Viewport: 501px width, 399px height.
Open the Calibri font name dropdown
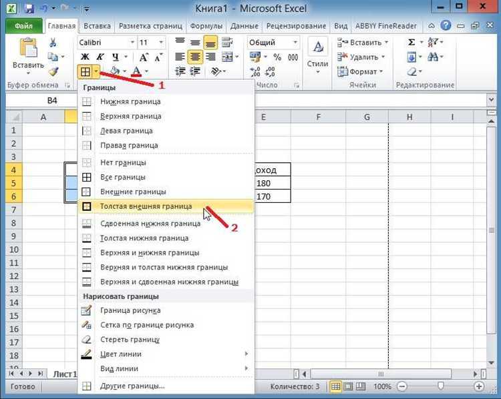[x=132, y=43]
